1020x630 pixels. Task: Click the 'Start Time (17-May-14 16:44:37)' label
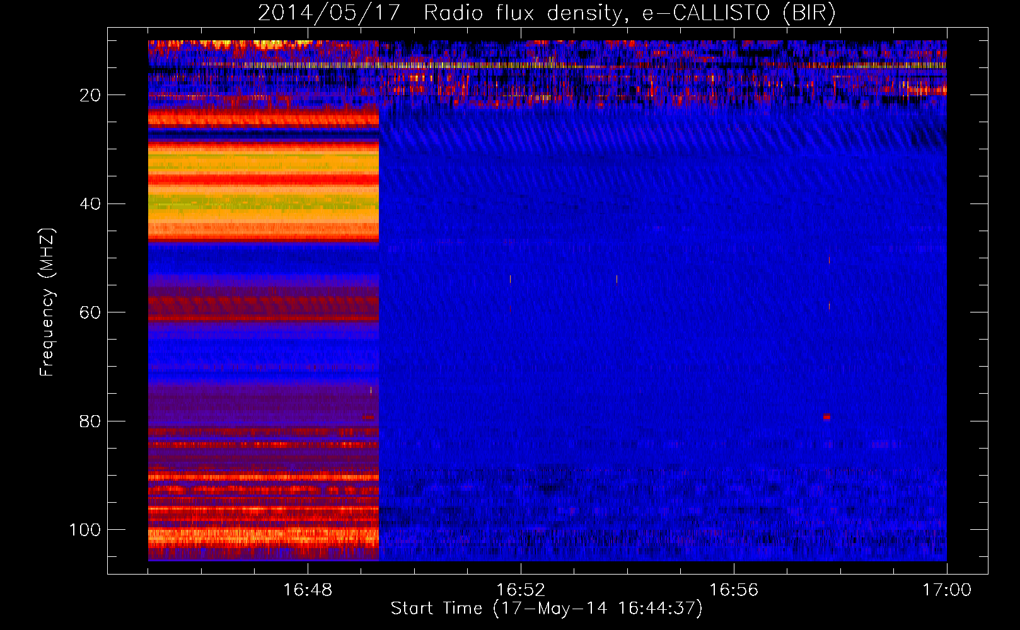(x=547, y=609)
